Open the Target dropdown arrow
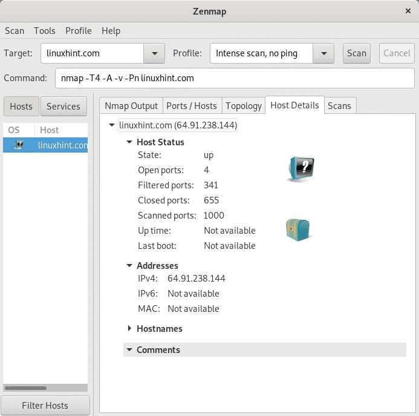 click(x=154, y=53)
